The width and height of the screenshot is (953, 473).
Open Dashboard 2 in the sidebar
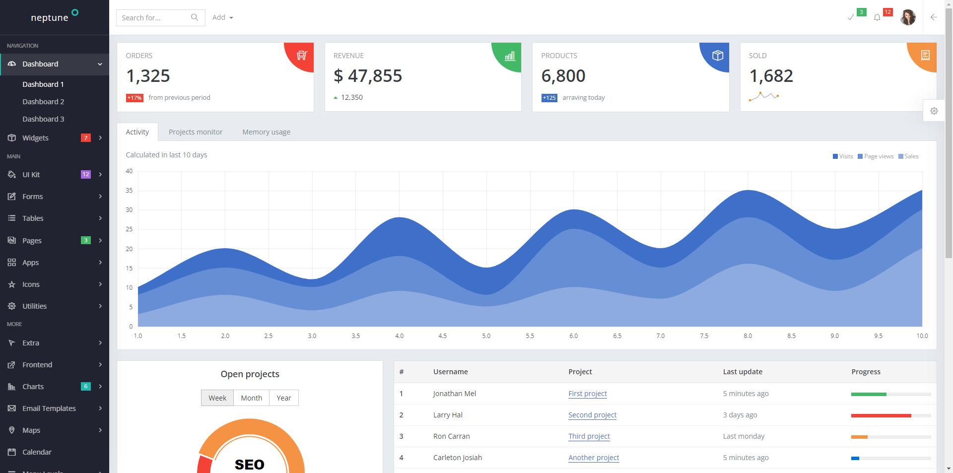[43, 102]
